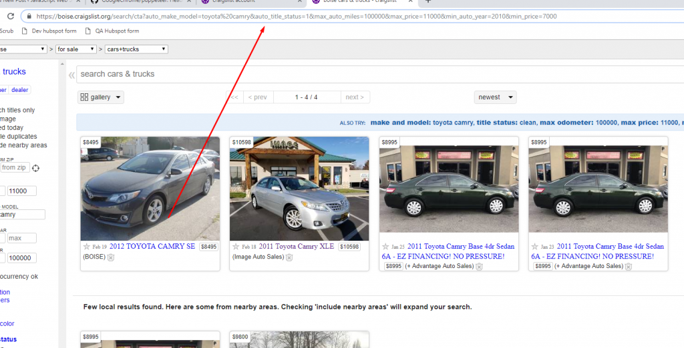The width and height of the screenshot is (684, 348).
Task: Click the $10598 price tag beside Camry XLE title
Action: (350, 247)
